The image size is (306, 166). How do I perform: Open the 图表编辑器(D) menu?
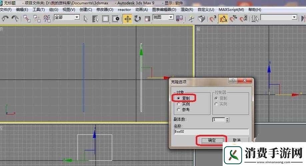tap(164, 10)
